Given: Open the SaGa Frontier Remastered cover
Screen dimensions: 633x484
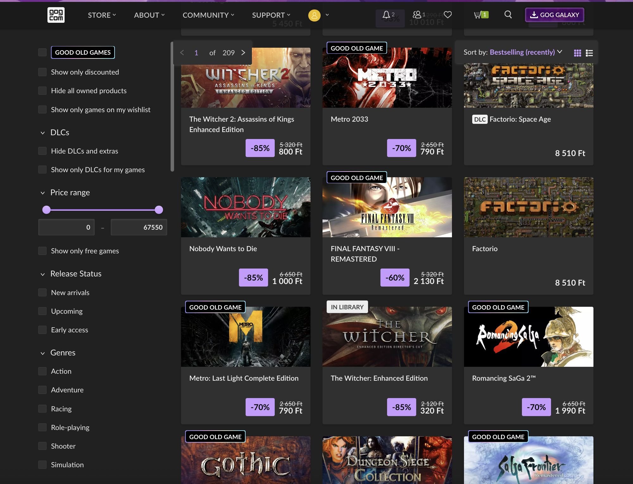Looking at the screenshot, I should pos(529,460).
